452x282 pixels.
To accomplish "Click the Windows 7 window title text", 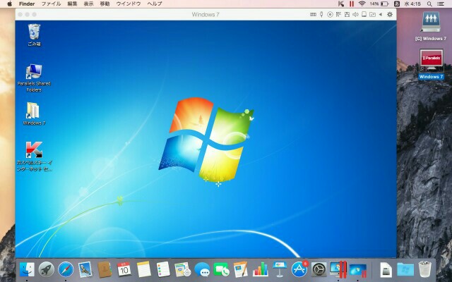I will pyautogui.click(x=206, y=14).
